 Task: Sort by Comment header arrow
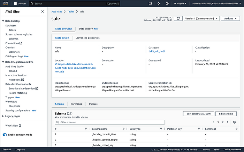click(236, 129)
